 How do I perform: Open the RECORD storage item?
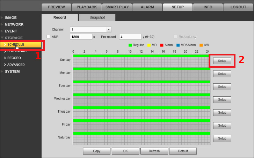14,58
